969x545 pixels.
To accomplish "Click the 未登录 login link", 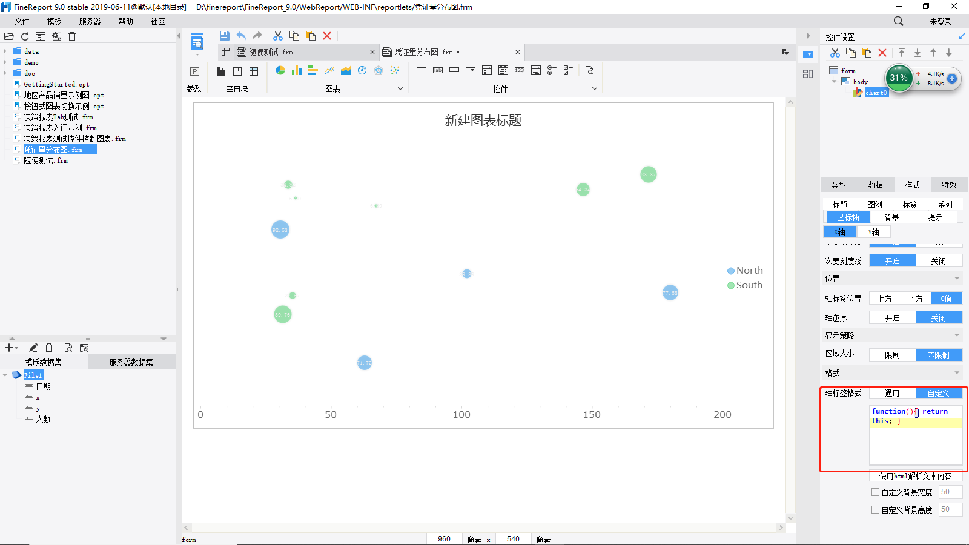I will click(x=941, y=22).
